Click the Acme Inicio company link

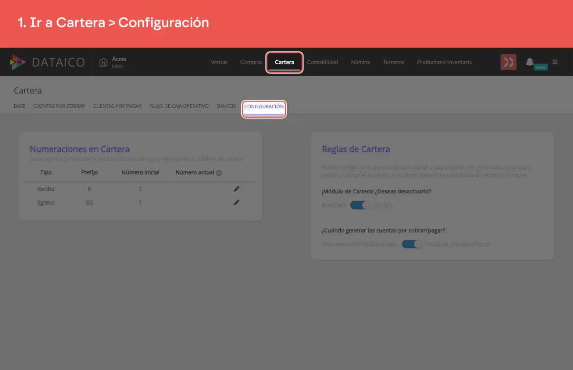(x=119, y=62)
